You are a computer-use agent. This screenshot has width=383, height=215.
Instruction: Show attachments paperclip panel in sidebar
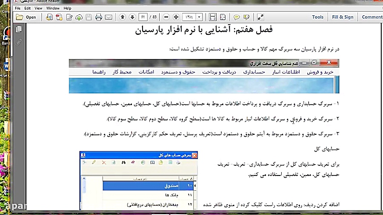[19, 42]
